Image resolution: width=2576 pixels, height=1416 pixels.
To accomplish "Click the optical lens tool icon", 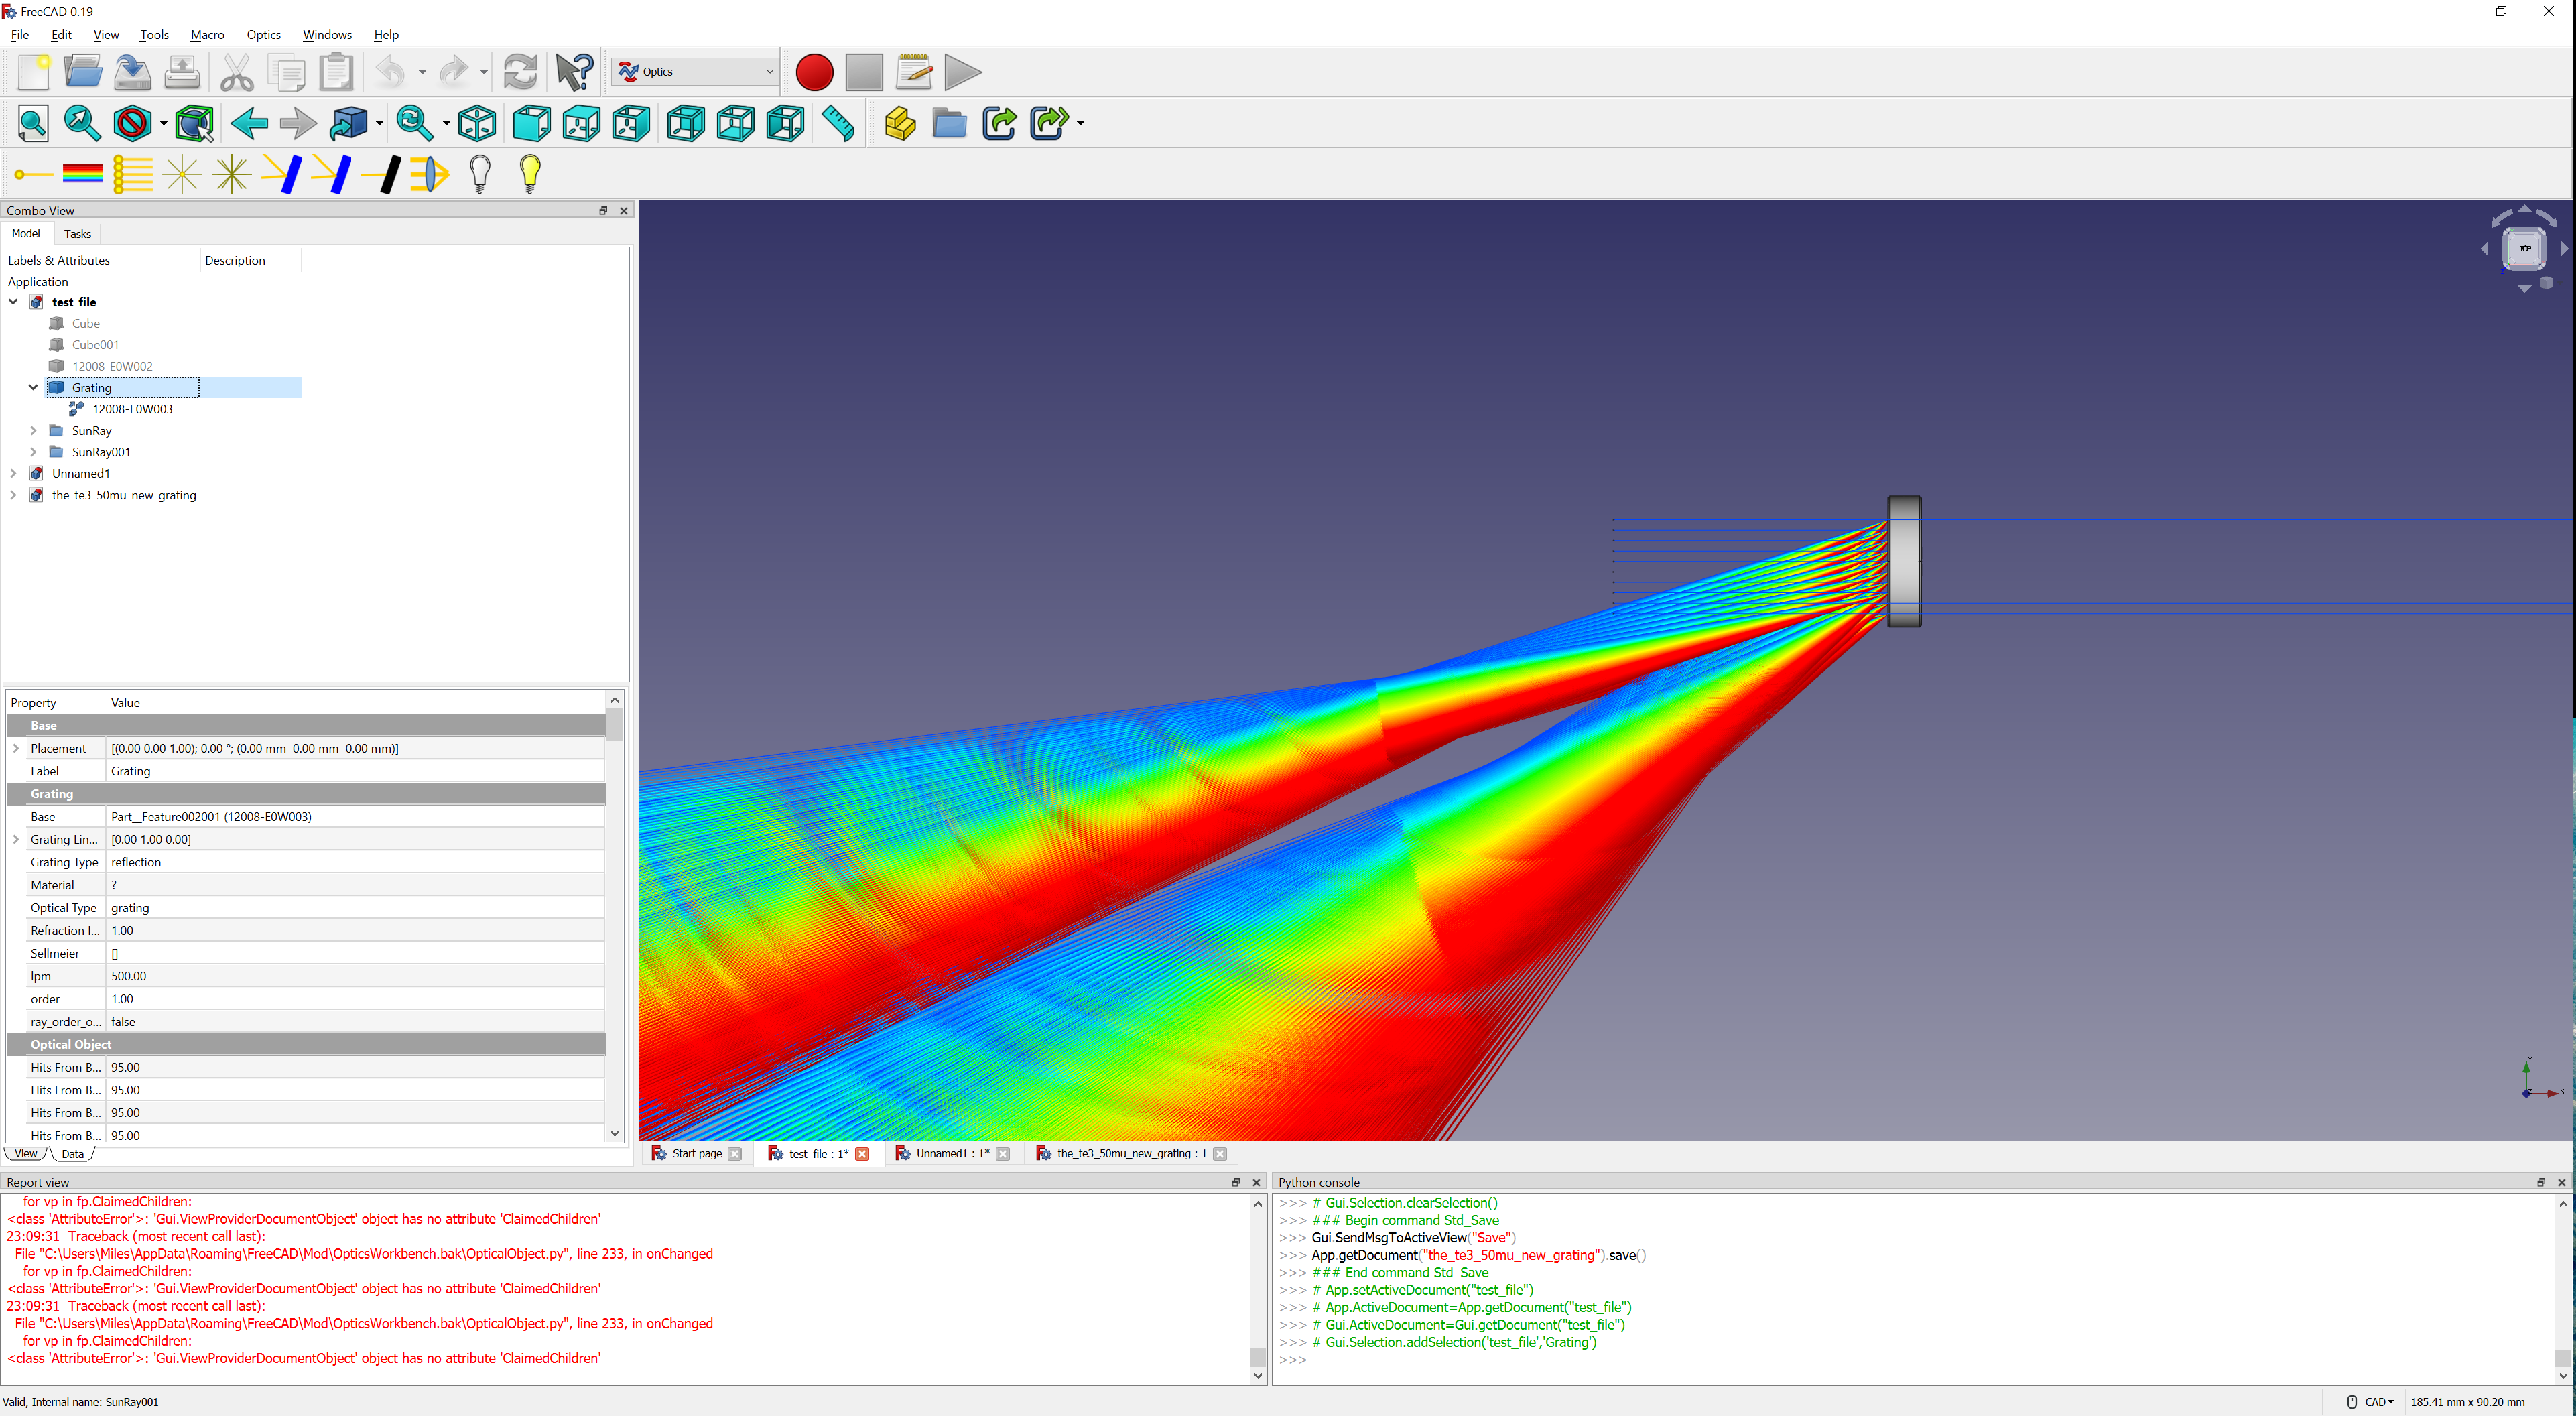I will 430,174.
